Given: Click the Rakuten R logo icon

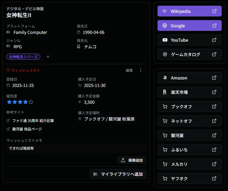Looking at the screenshot, I should (x=165, y=92).
